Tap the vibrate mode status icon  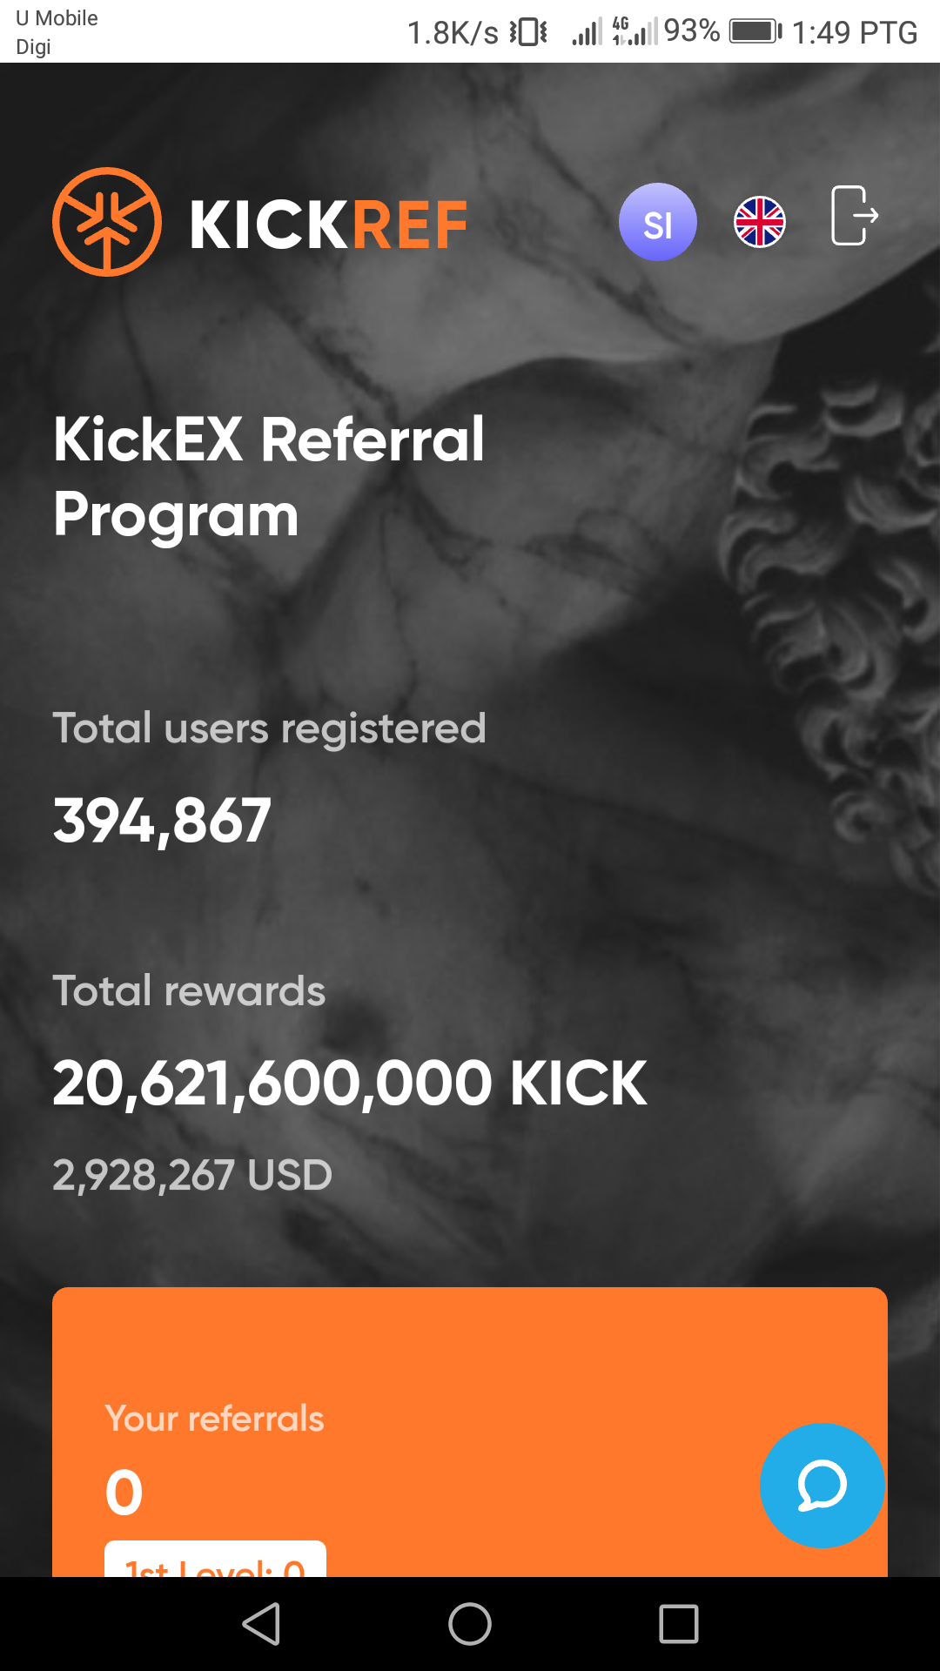(x=528, y=32)
